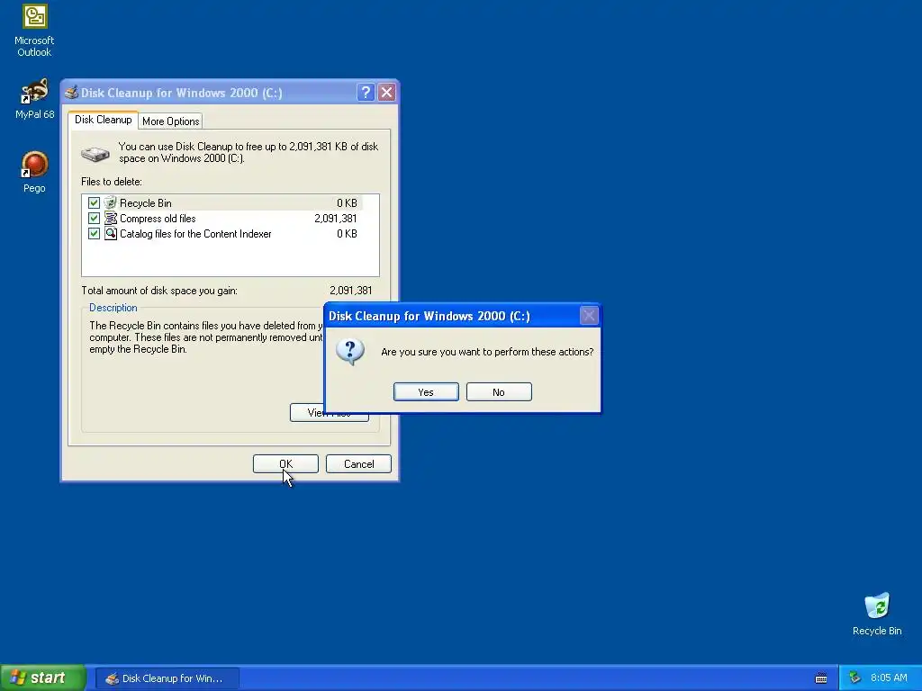This screenshot has height=691, width=922.
Task: Click the hard drive icon in Disk Cleanup
Action: [x=95, y=154]
